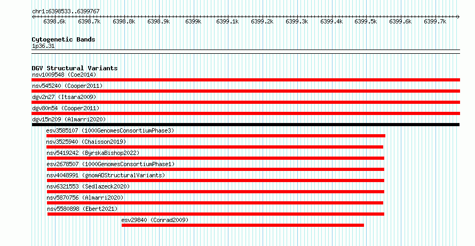Image resolution: width=475 pixels, height=246 pixels.
Task: Click the nsv3525940 (Chaisson2019) red bar
Action: (x=215, y=147)
